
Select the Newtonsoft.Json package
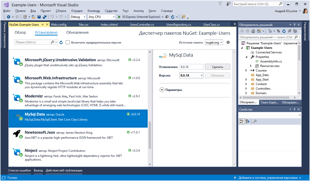[78, 137]
